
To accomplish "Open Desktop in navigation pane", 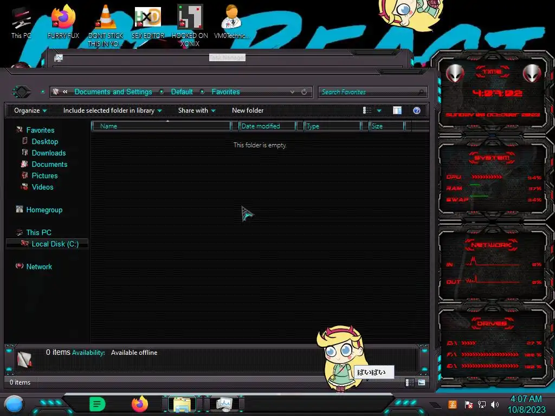I will pyautogui.click(x=45, y=141).
